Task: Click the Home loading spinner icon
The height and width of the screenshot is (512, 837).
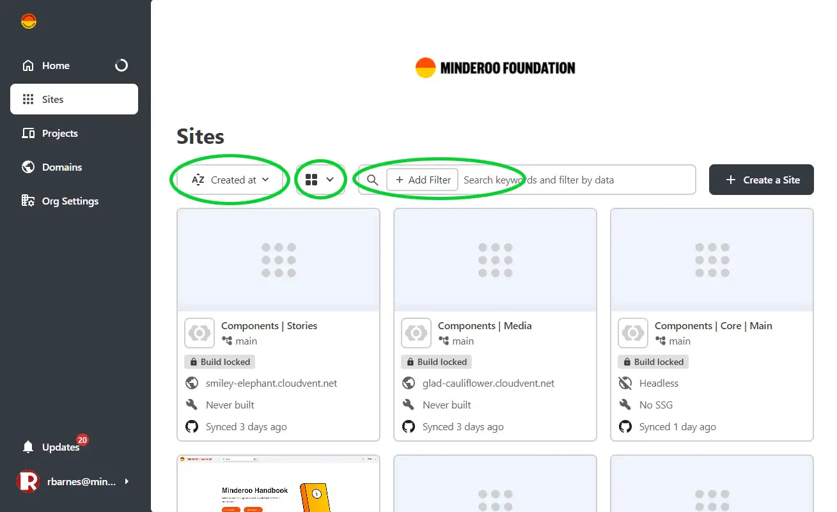Action: pos(121,65)
